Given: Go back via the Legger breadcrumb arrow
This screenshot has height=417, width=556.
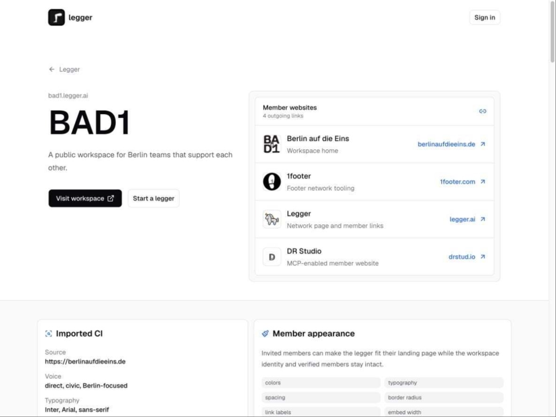Looking at the screenshot, I should pos(52,69).
